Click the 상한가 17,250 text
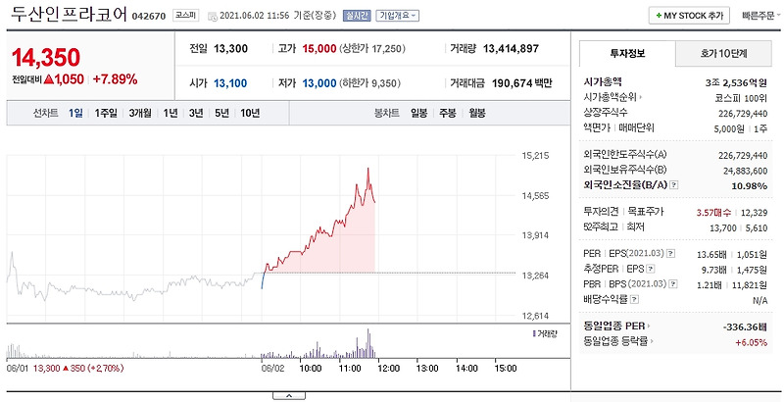Screen dimensions: 784x402 point(372,49)
